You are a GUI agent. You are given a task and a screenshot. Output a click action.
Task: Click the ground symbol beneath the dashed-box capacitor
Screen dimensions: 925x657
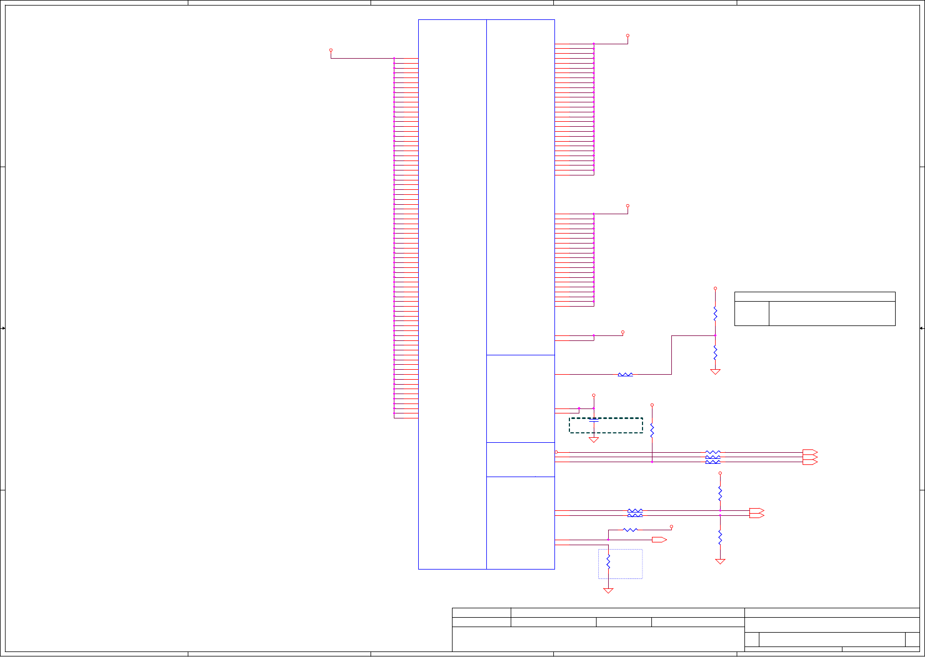coord(594,439)
